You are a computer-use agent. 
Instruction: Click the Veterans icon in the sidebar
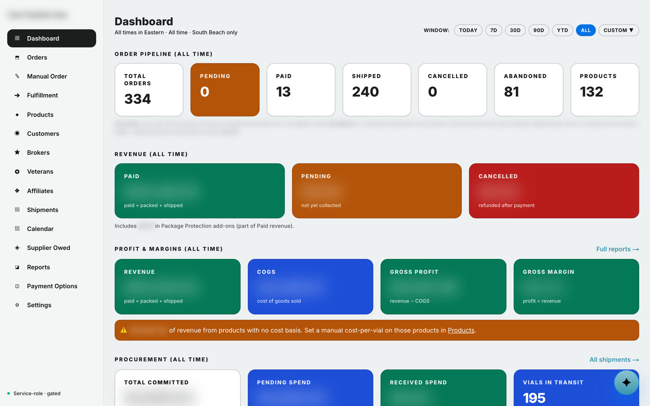click(x=17, y=172)
